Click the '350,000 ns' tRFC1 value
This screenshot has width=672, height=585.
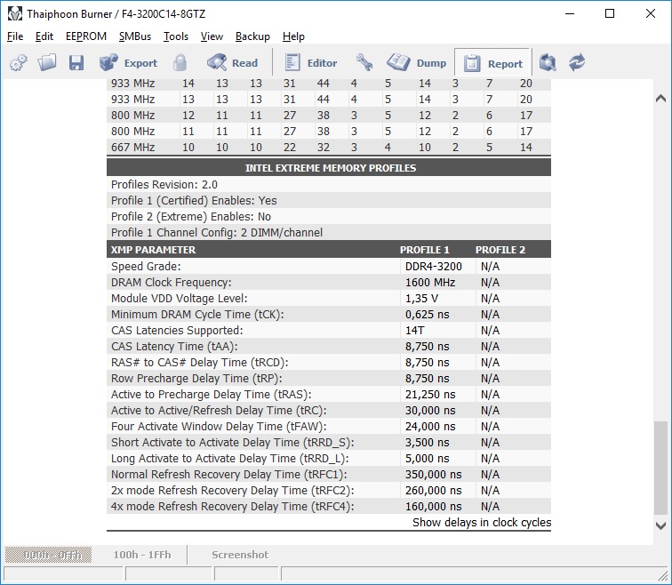433,475
